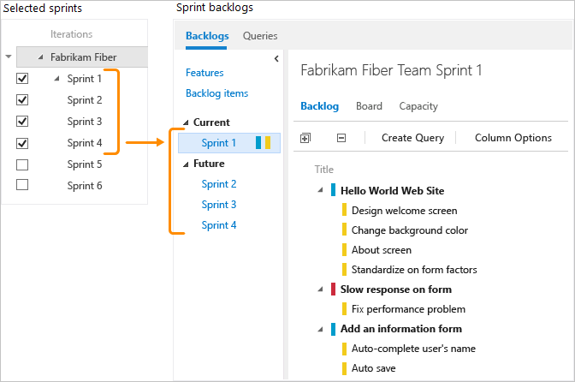Click yellow bar beside Standardize on form factors
575x382 pixels.
coord(344,269)
